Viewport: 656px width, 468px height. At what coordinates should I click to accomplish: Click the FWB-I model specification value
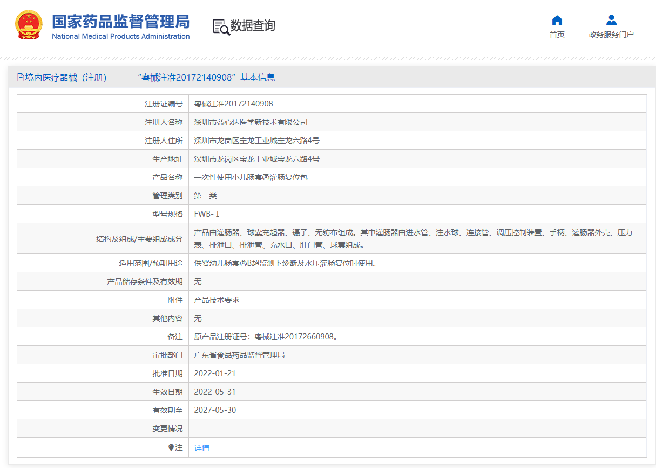pos(207,214)
